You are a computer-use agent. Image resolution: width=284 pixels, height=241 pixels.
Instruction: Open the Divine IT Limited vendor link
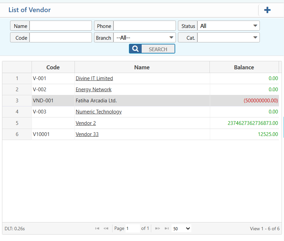[x=94, y=78]
